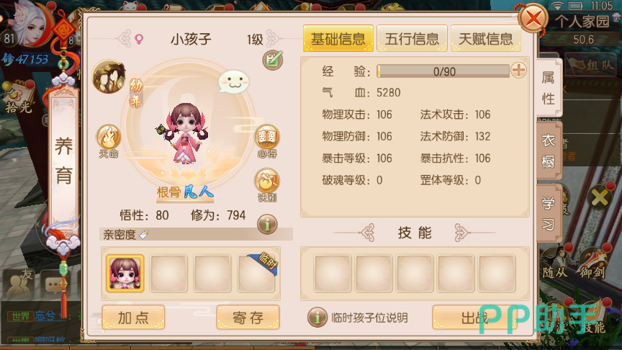Select the temporary 临时 child slot

point(256,274)
